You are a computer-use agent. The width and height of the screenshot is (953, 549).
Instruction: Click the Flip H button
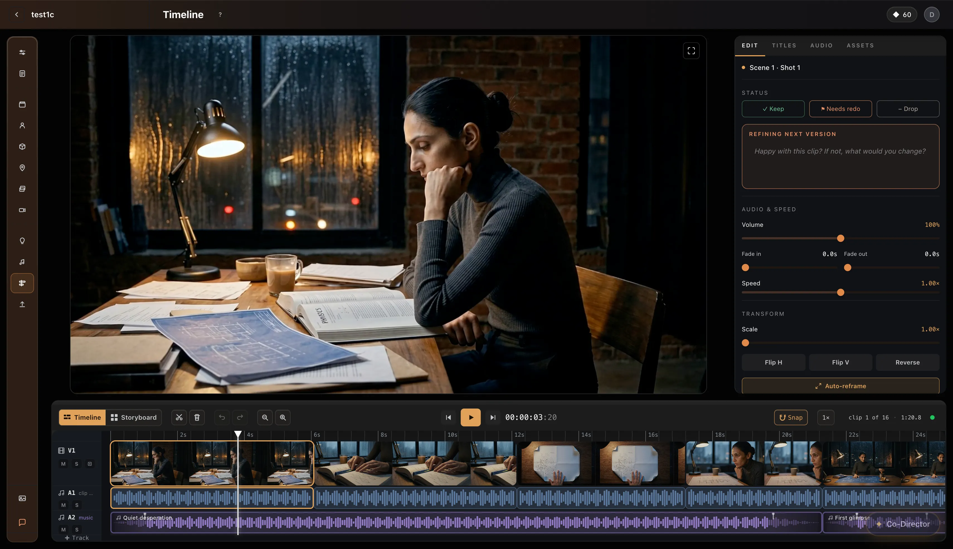(773, 362)
